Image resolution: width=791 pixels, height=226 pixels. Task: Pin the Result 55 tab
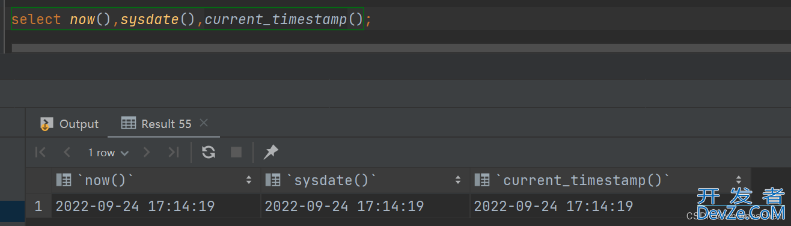click(271, 153)
